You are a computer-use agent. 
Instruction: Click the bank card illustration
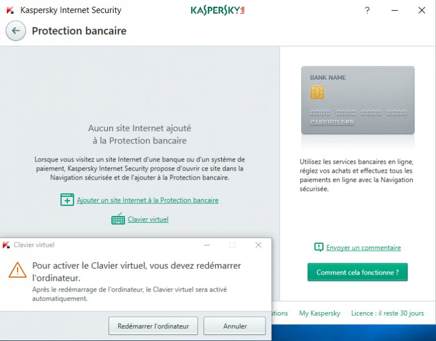pyautogui.click(x=358, y=100)
